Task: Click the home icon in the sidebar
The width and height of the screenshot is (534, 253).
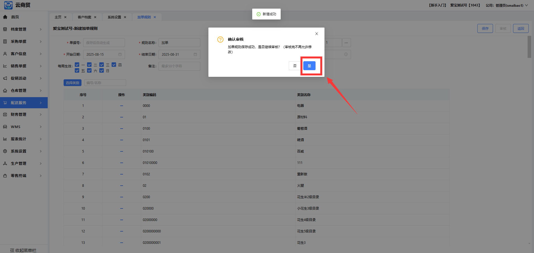Action: [x=5, y=17]
